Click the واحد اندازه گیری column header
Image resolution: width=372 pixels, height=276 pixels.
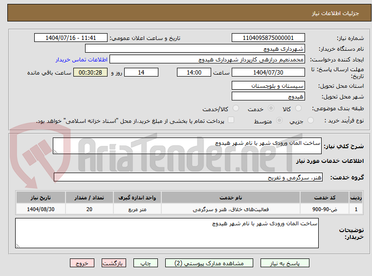(x=137, y=197)
